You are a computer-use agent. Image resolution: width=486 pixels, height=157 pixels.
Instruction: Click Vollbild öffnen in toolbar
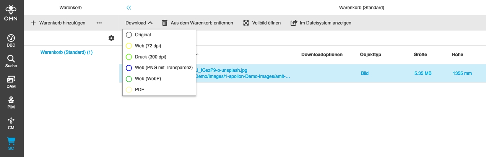[x=262, y=23]
